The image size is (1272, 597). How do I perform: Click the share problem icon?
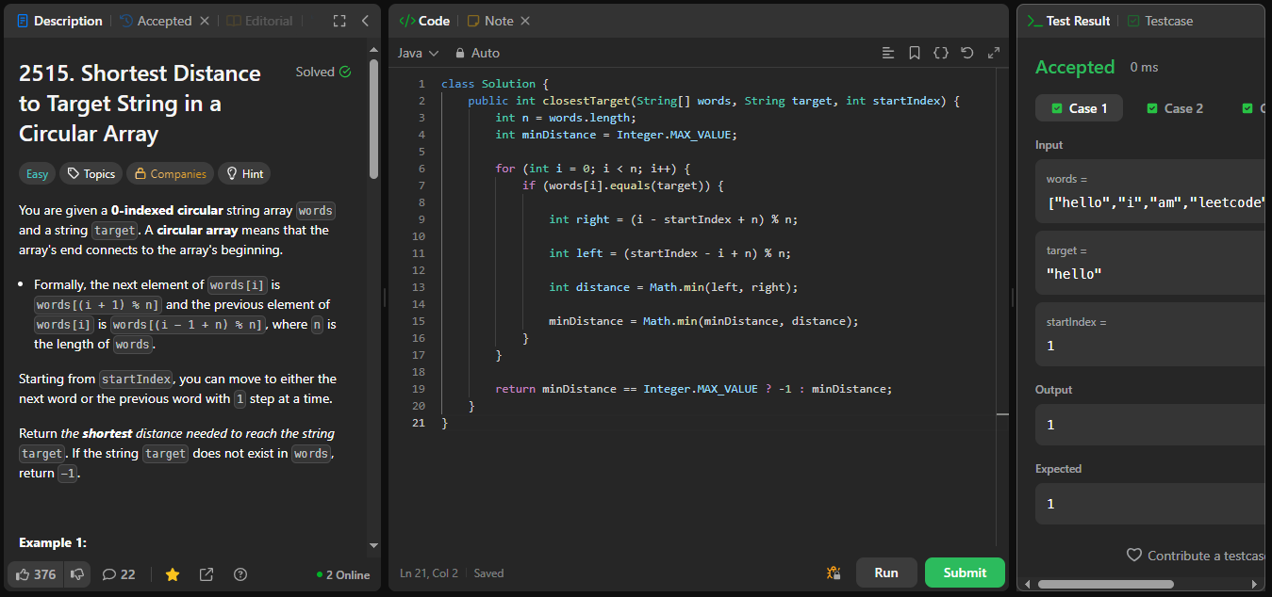[x=206, y=574]
